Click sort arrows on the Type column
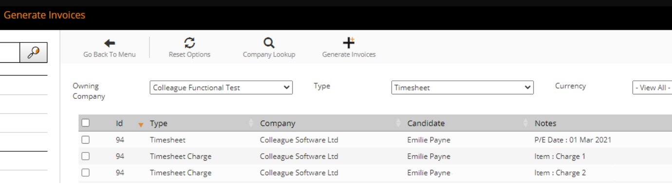 point(251,123)
